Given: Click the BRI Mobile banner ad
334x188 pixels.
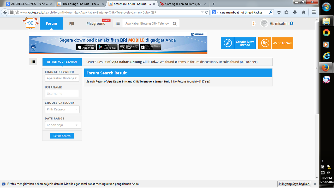Looking at the screenshot, I should click(118, 43).
